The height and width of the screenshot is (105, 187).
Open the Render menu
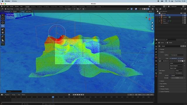(12, 6)
